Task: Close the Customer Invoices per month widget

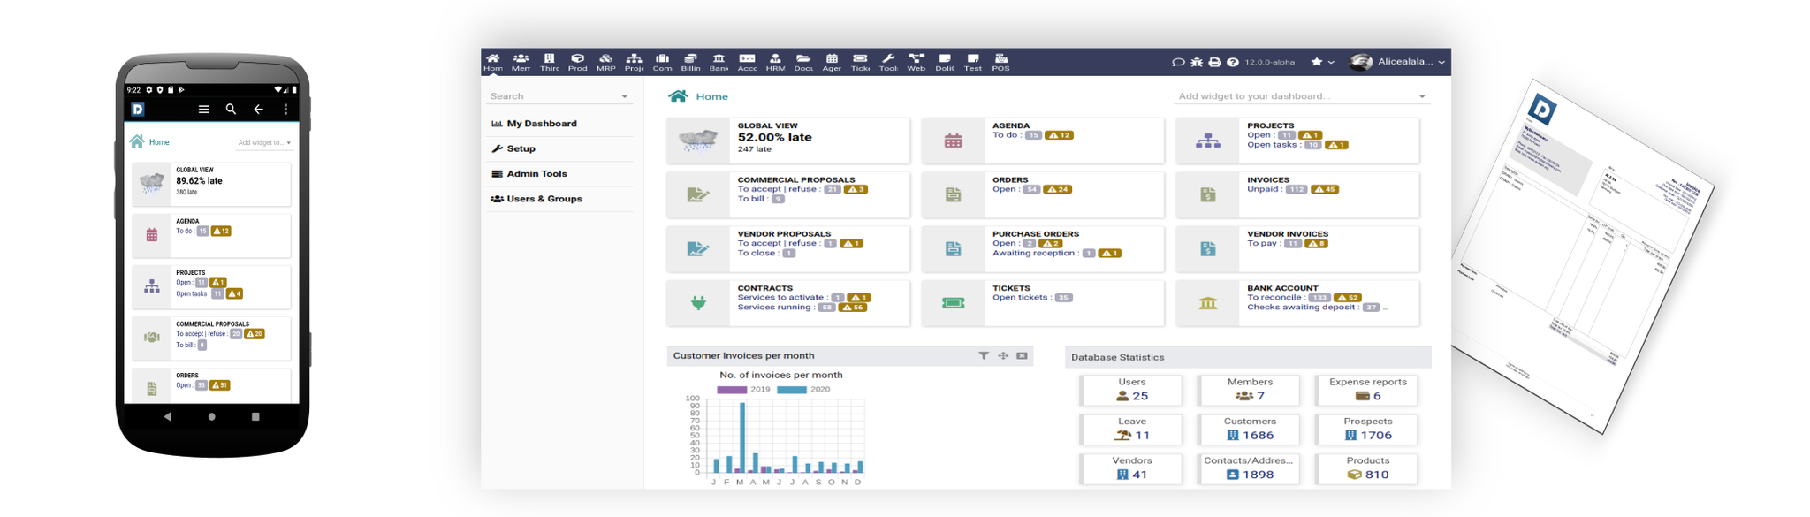Action: [x=1022, y=355]
